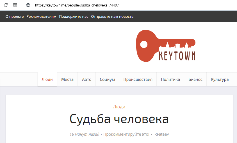This screenshot has width=237, height=143.
Task: Click 'Отправьте нам новость' link
Action: point(112,16)
